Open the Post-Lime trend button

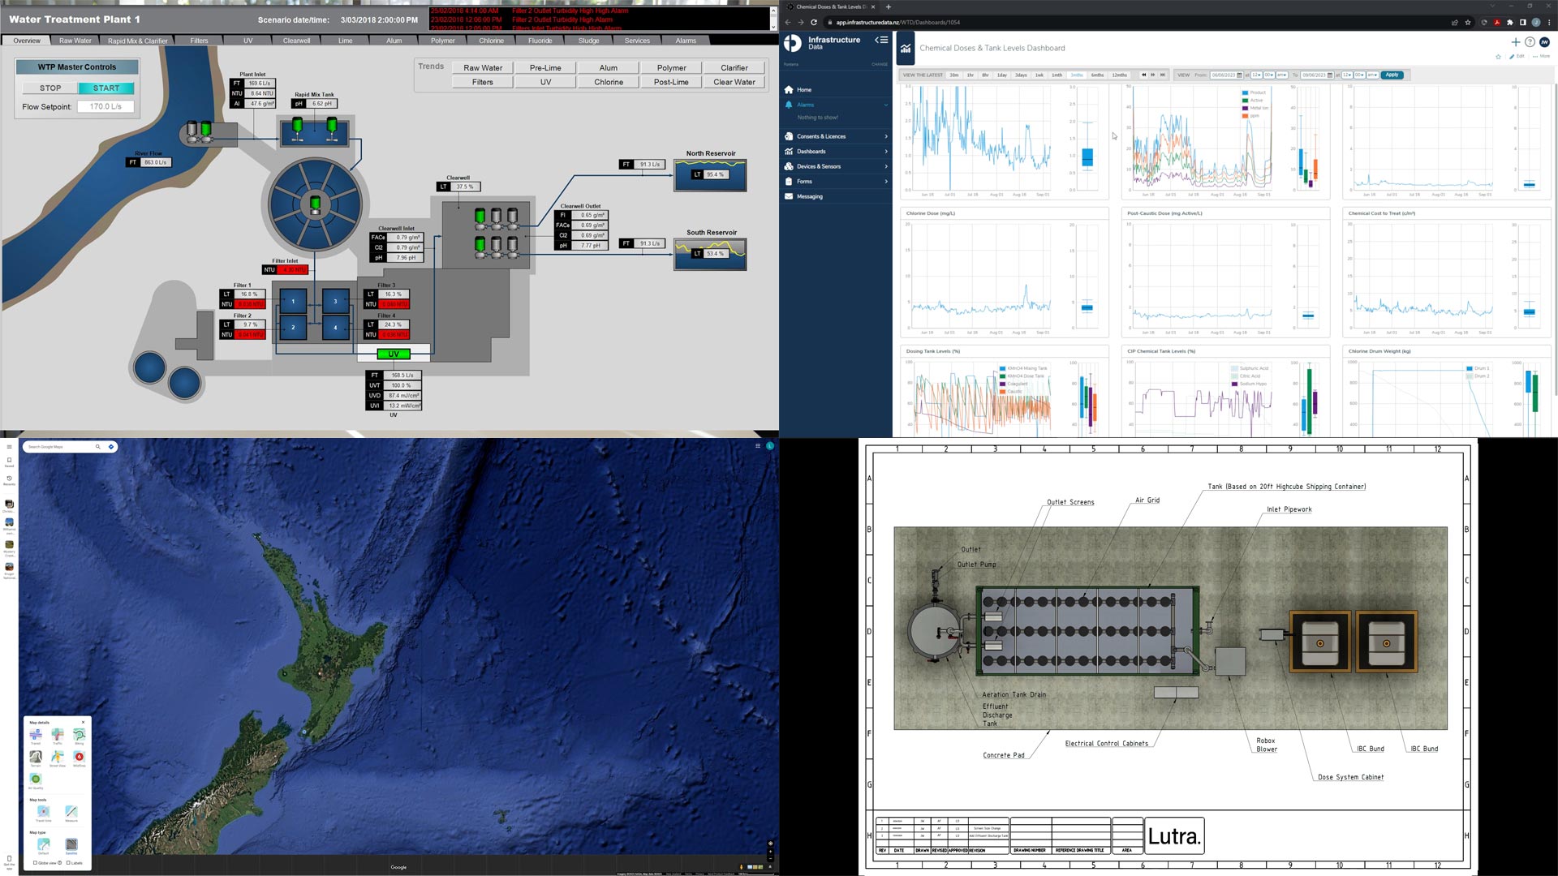click(x=671, y=82)
